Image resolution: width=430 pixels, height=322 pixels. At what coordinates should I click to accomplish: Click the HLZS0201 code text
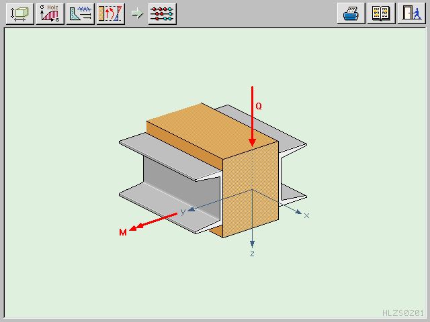click(402, 313)
